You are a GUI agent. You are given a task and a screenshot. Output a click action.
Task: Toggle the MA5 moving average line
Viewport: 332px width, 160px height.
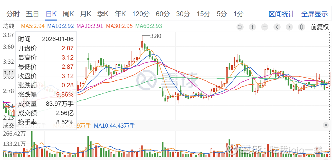click(33, 26)
